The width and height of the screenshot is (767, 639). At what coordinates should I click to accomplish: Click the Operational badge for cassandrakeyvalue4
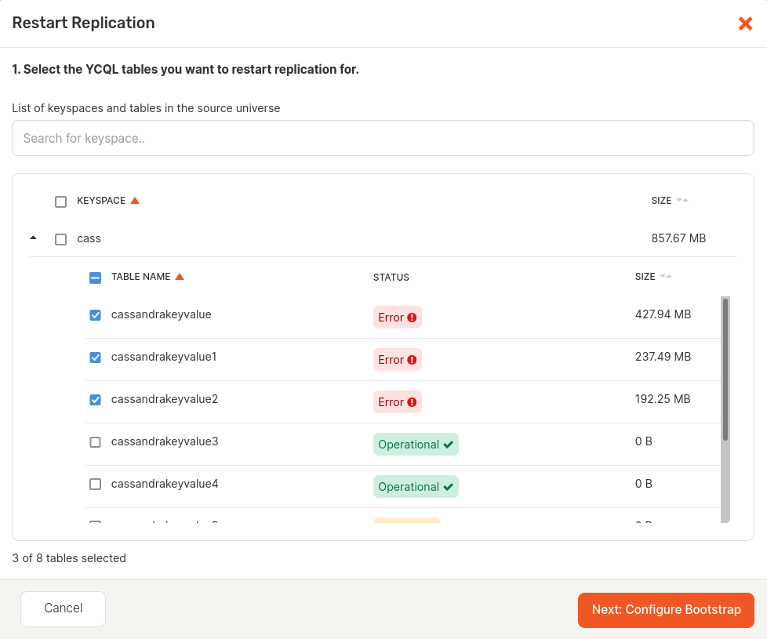tap(416, 486)
